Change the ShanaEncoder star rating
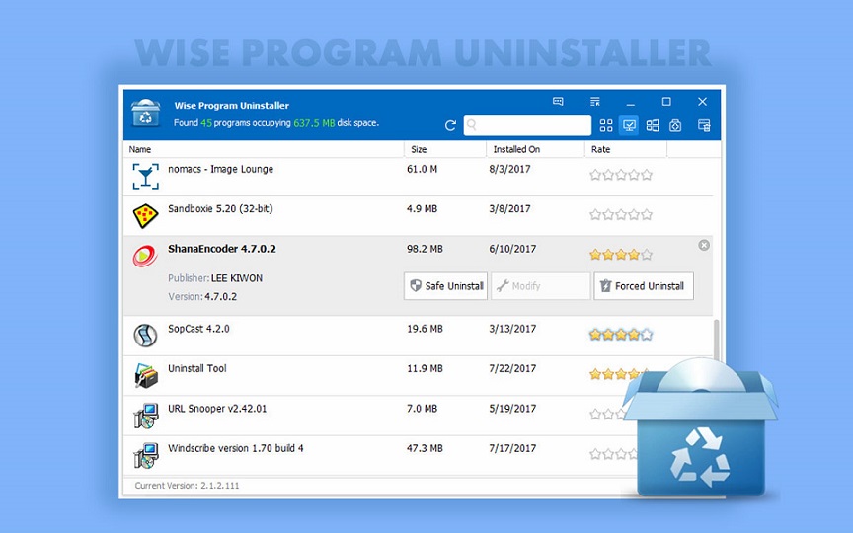The image size is (853, 533). [x=621, y=255]
